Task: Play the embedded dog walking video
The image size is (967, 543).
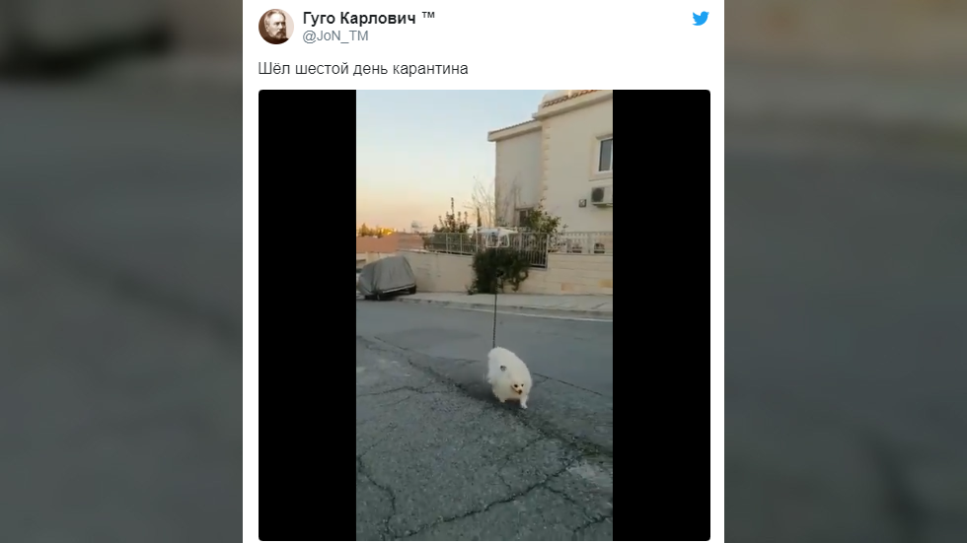Action: (484, 315)
